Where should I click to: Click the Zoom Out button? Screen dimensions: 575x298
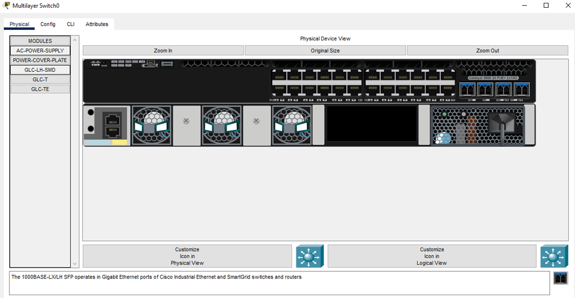487,51
